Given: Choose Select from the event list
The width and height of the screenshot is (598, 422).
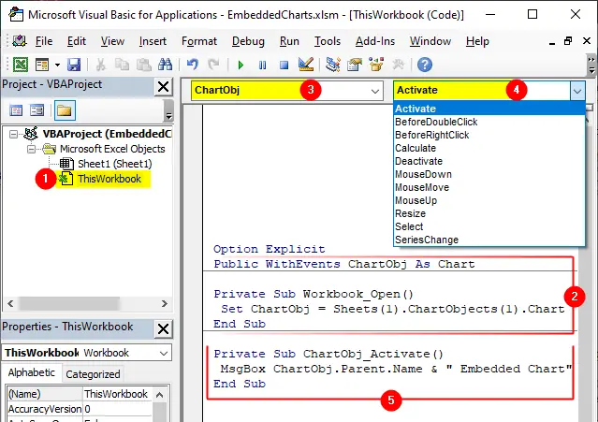Looking at the screenshot, I should click(489, 226).
